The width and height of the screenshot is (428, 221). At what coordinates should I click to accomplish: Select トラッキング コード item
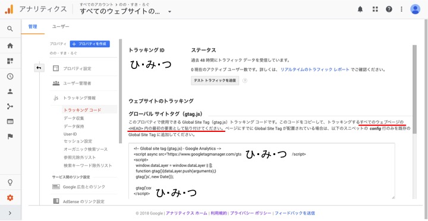click(82, 110)
